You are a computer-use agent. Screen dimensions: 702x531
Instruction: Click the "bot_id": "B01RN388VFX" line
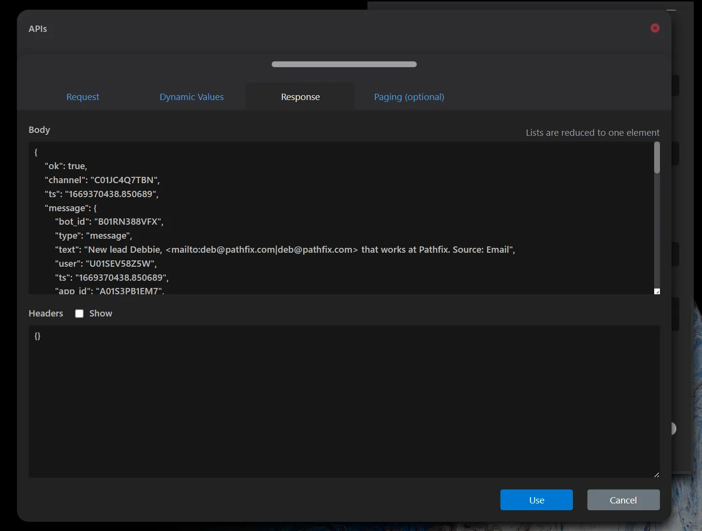click(109, 221)
